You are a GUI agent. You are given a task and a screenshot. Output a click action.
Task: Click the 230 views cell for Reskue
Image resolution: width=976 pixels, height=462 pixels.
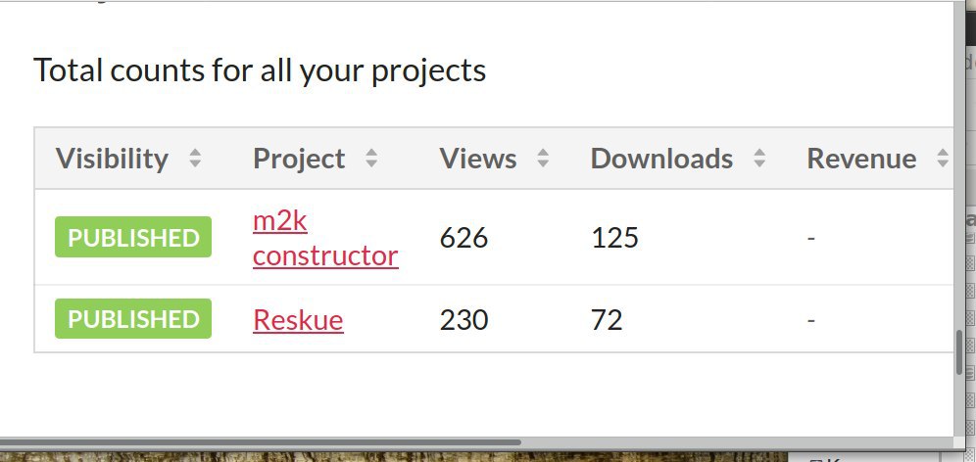click(x=464, y=320)
